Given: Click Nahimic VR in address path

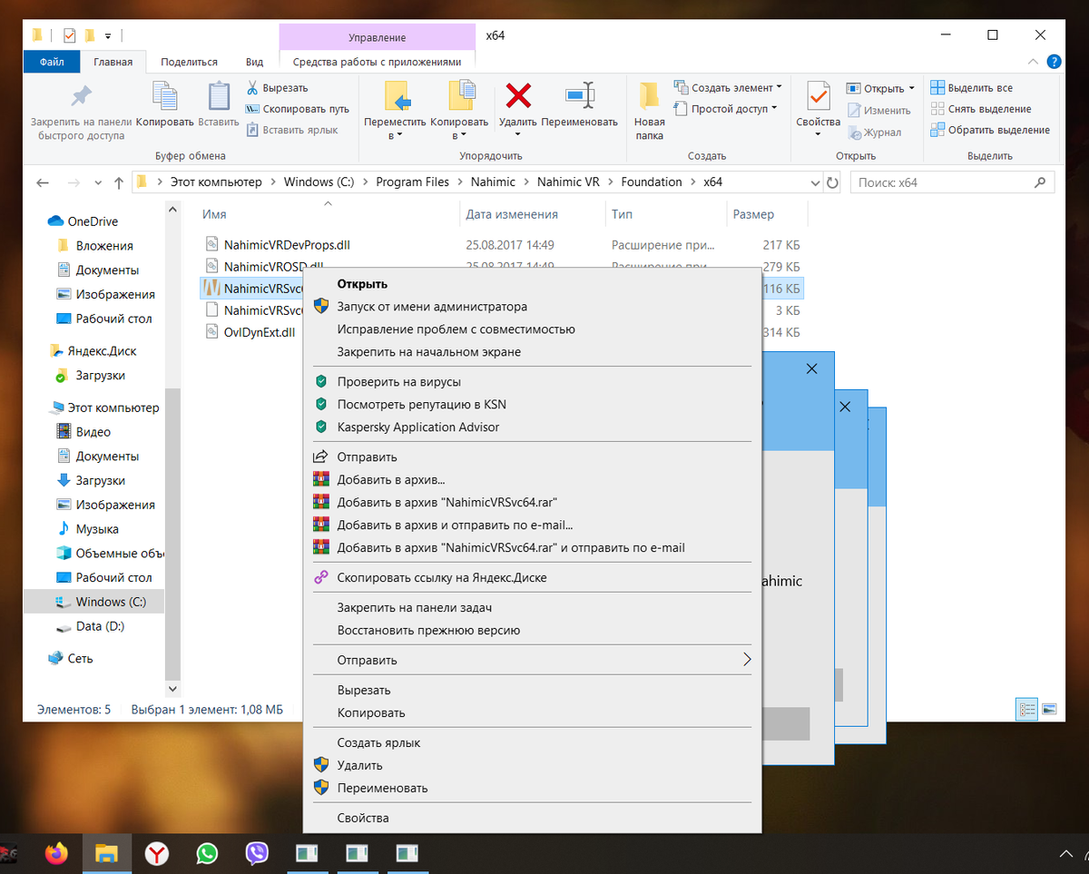Looking at the screenshot, I should pyautogui.click(x=568, y=182).
